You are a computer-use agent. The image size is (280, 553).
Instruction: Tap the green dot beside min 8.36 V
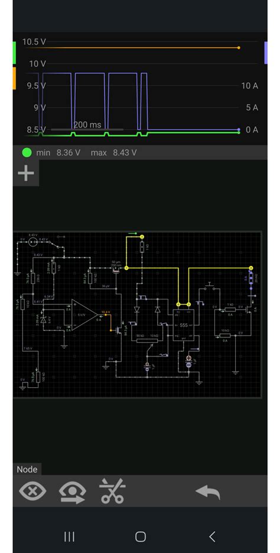(27, 153)
